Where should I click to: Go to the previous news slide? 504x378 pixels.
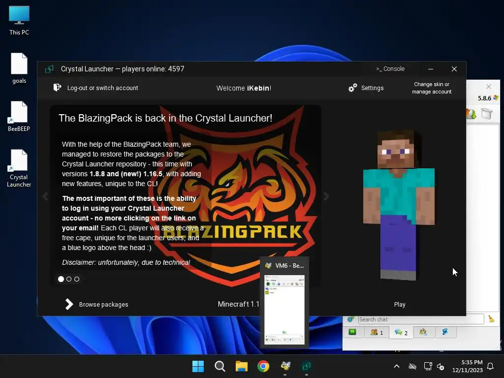click(45, 196)
